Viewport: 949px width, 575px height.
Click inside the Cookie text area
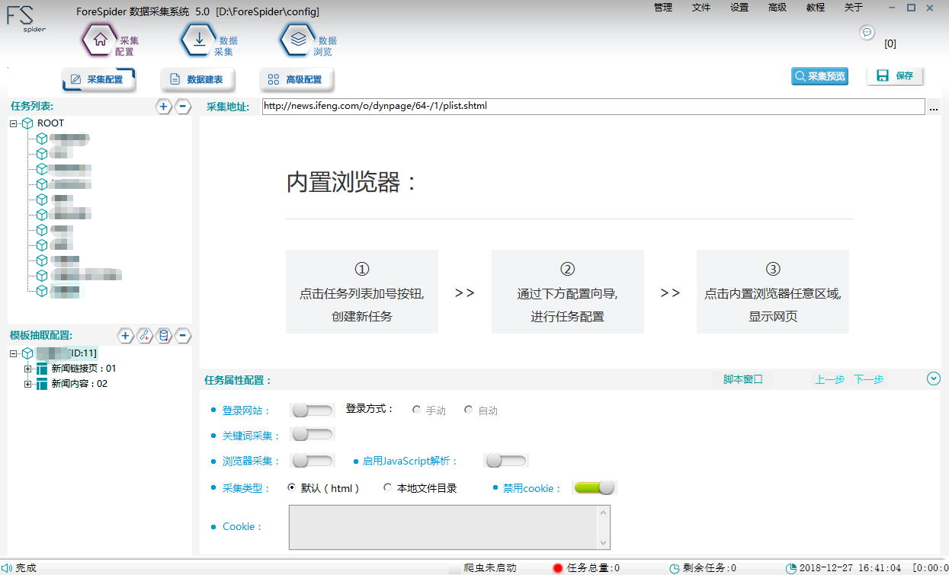coord(444,527)
